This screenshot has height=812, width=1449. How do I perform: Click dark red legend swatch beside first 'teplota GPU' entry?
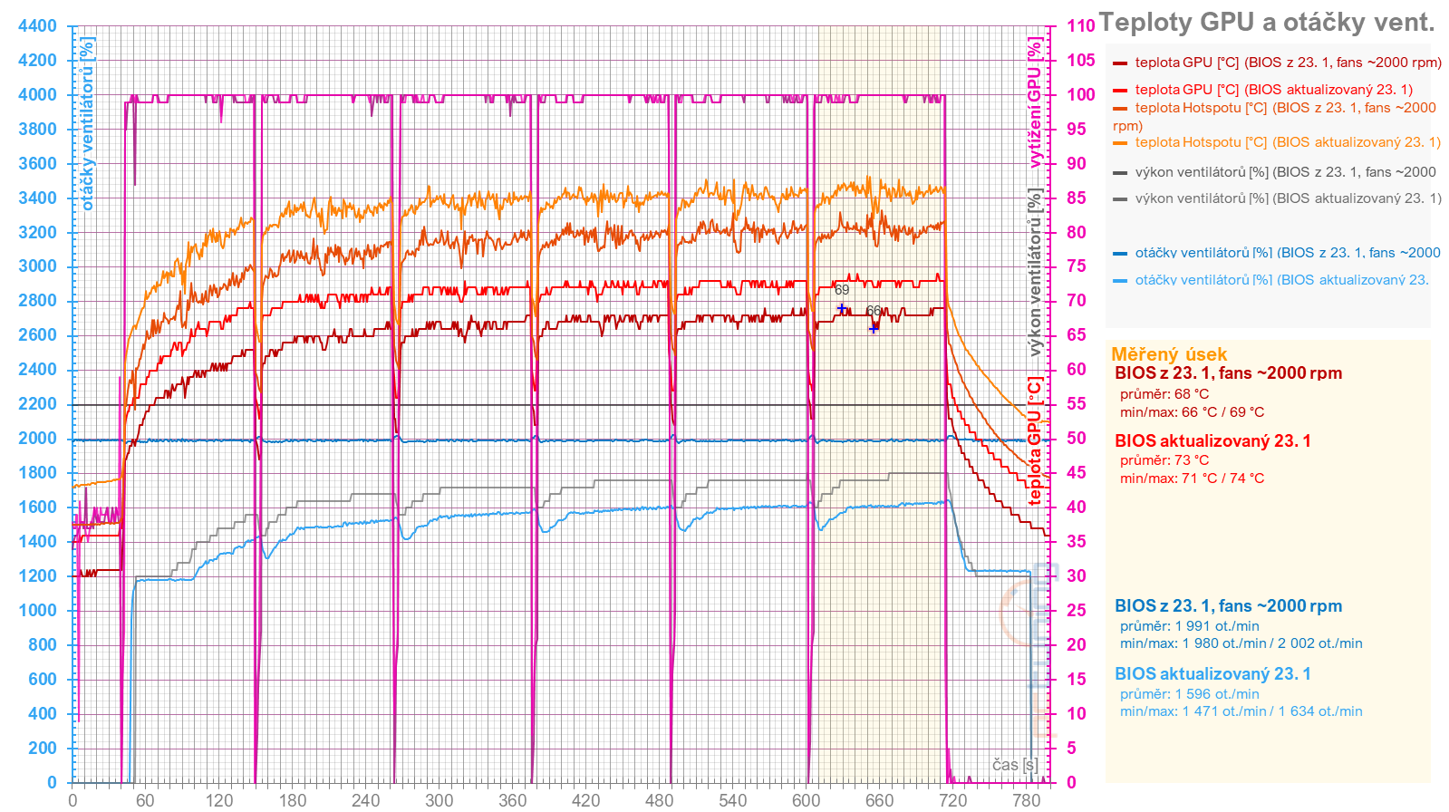point(1120,63)
